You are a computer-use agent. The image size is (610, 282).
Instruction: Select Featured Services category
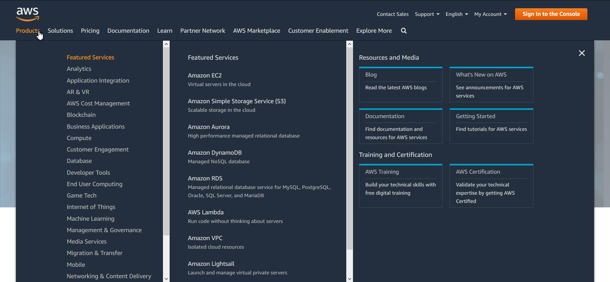[x=90, y=57]
